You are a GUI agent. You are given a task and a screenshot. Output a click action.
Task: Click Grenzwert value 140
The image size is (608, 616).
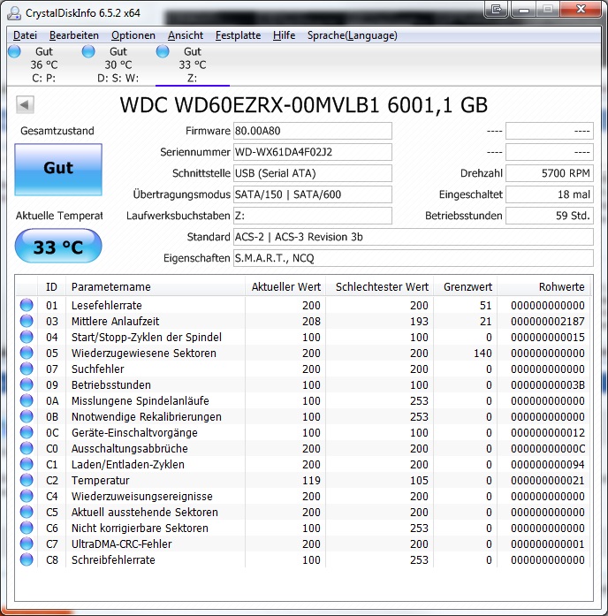483,354
